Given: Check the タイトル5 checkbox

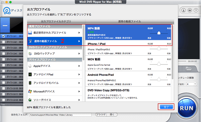Looking at the screenshot, I should (4, 59).
